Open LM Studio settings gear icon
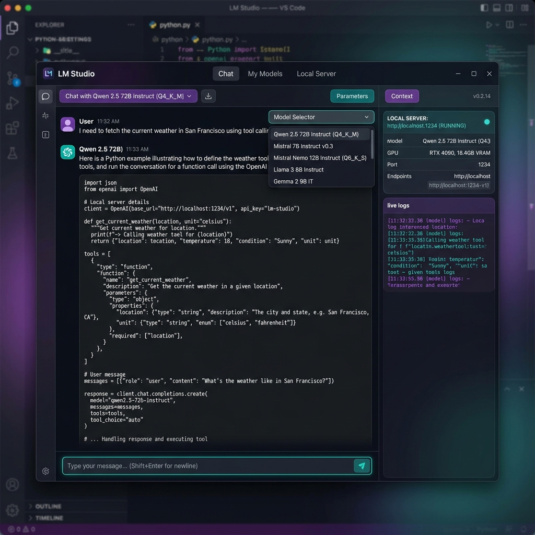 [45, 471]
